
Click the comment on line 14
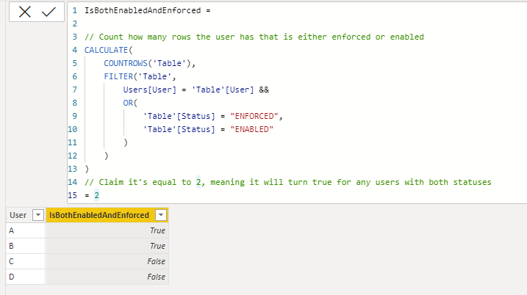pos(287,182)
